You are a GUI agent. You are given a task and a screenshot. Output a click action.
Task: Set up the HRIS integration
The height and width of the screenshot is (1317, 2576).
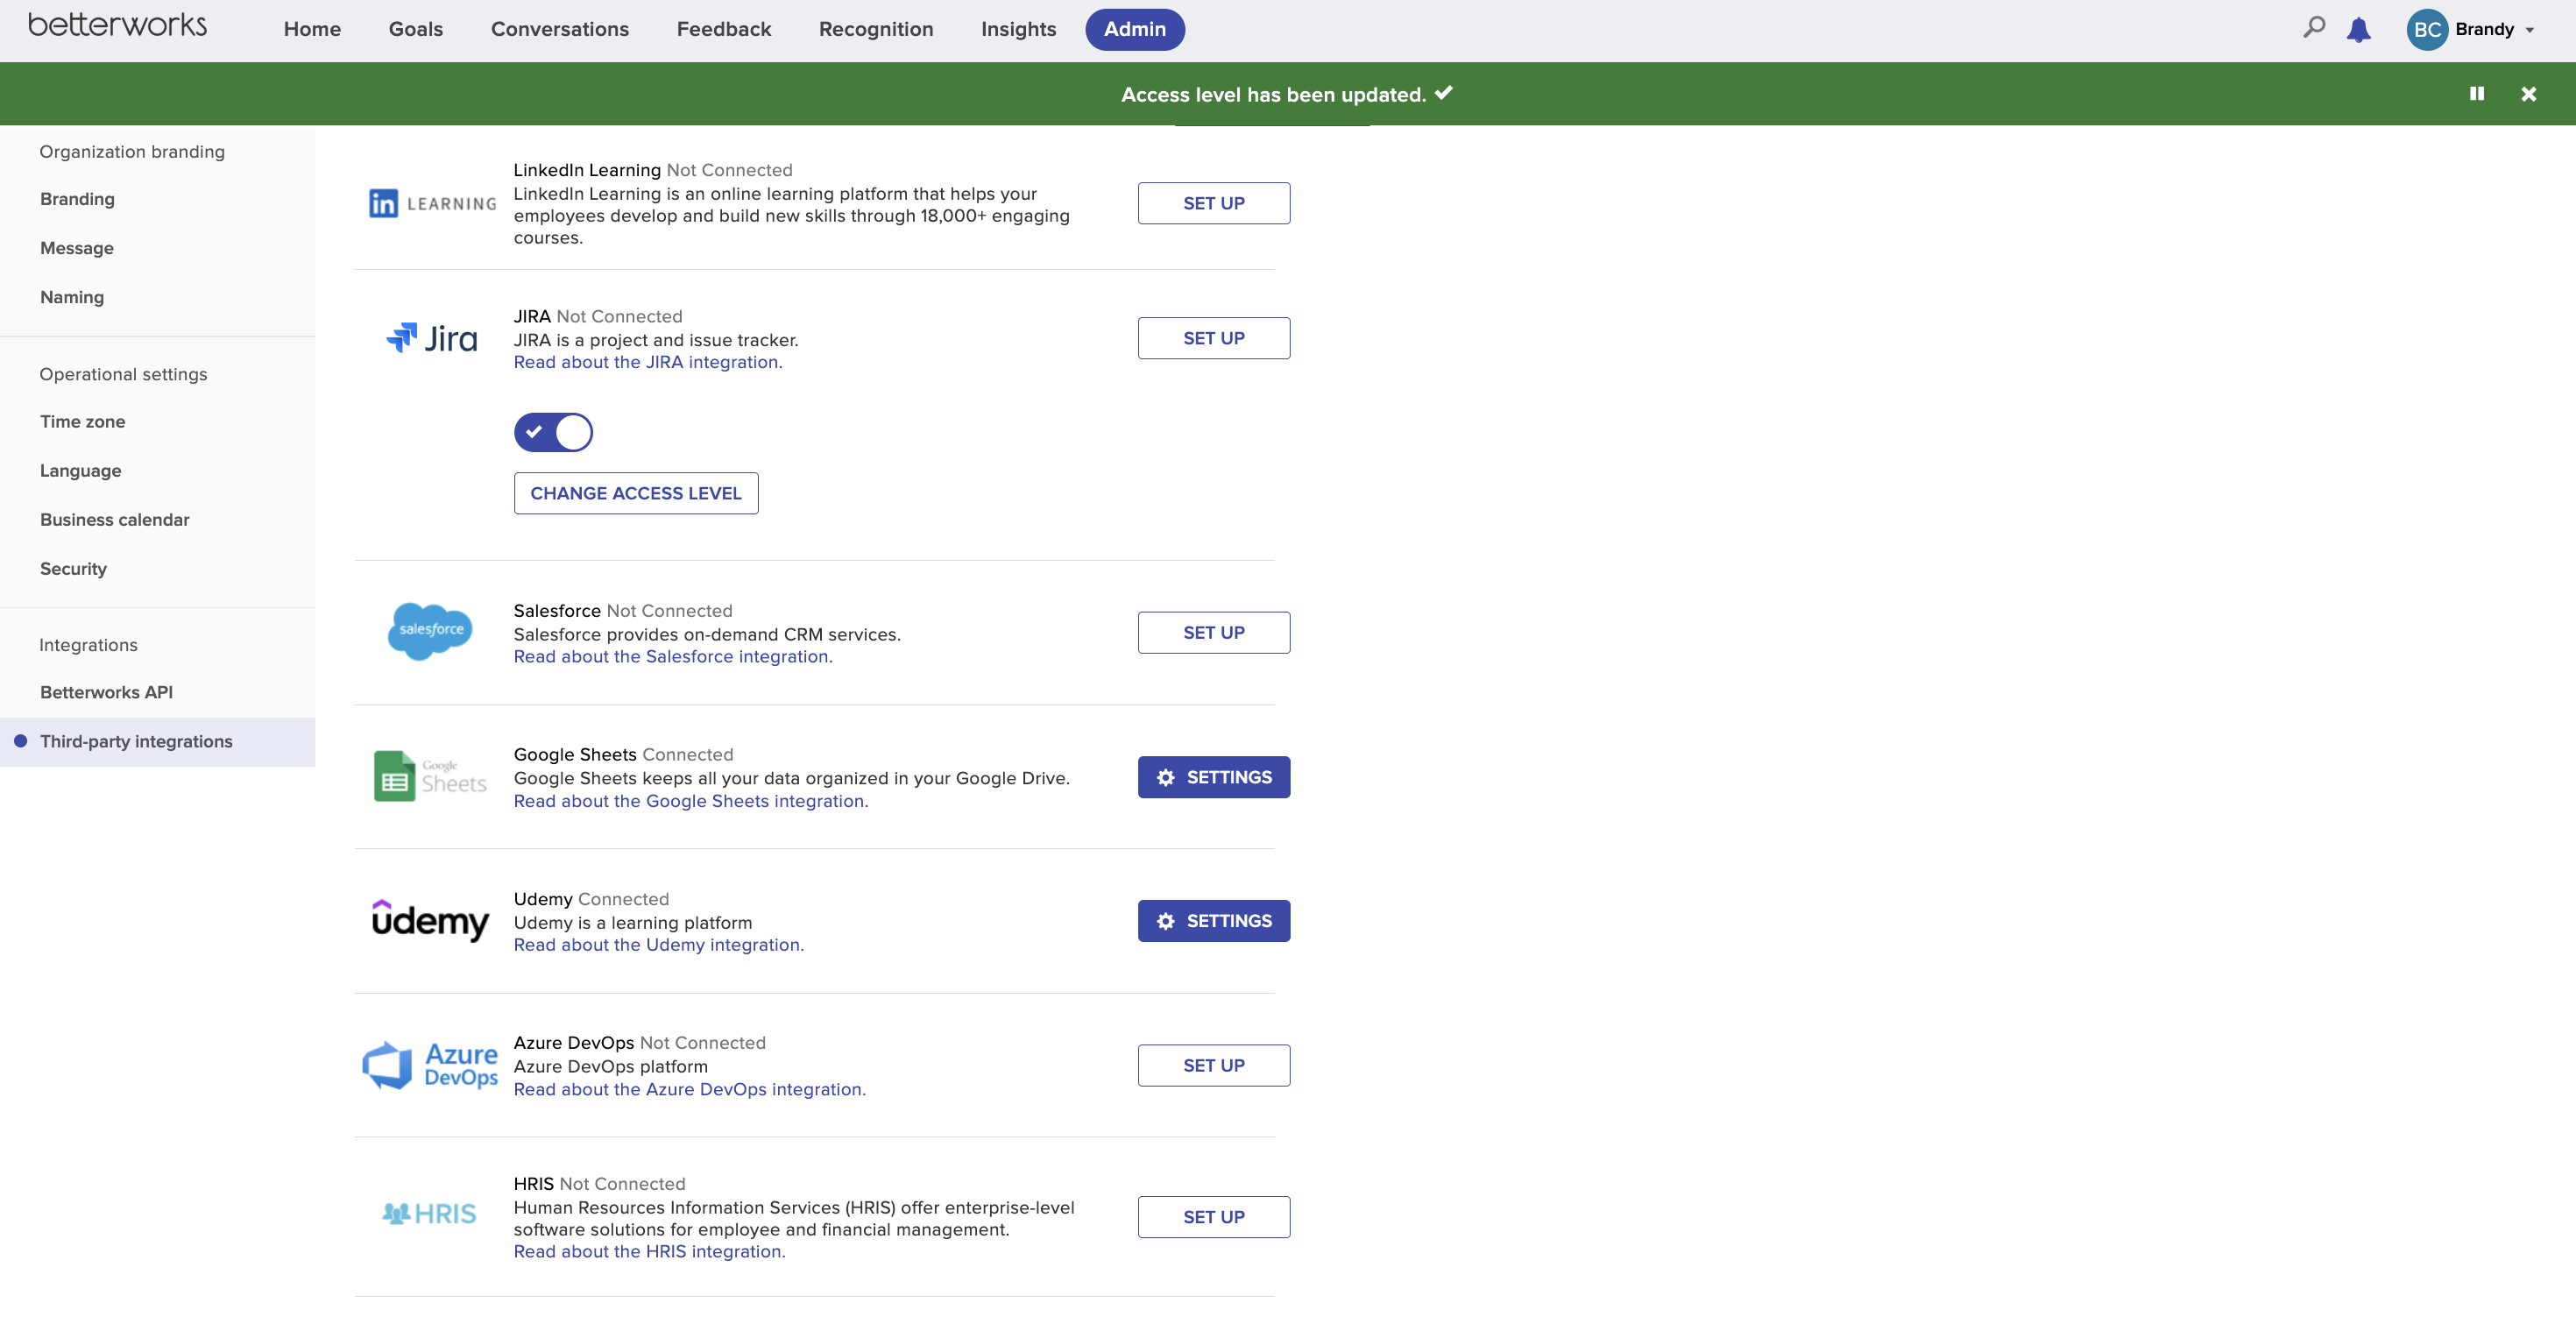(1213, 1217)
